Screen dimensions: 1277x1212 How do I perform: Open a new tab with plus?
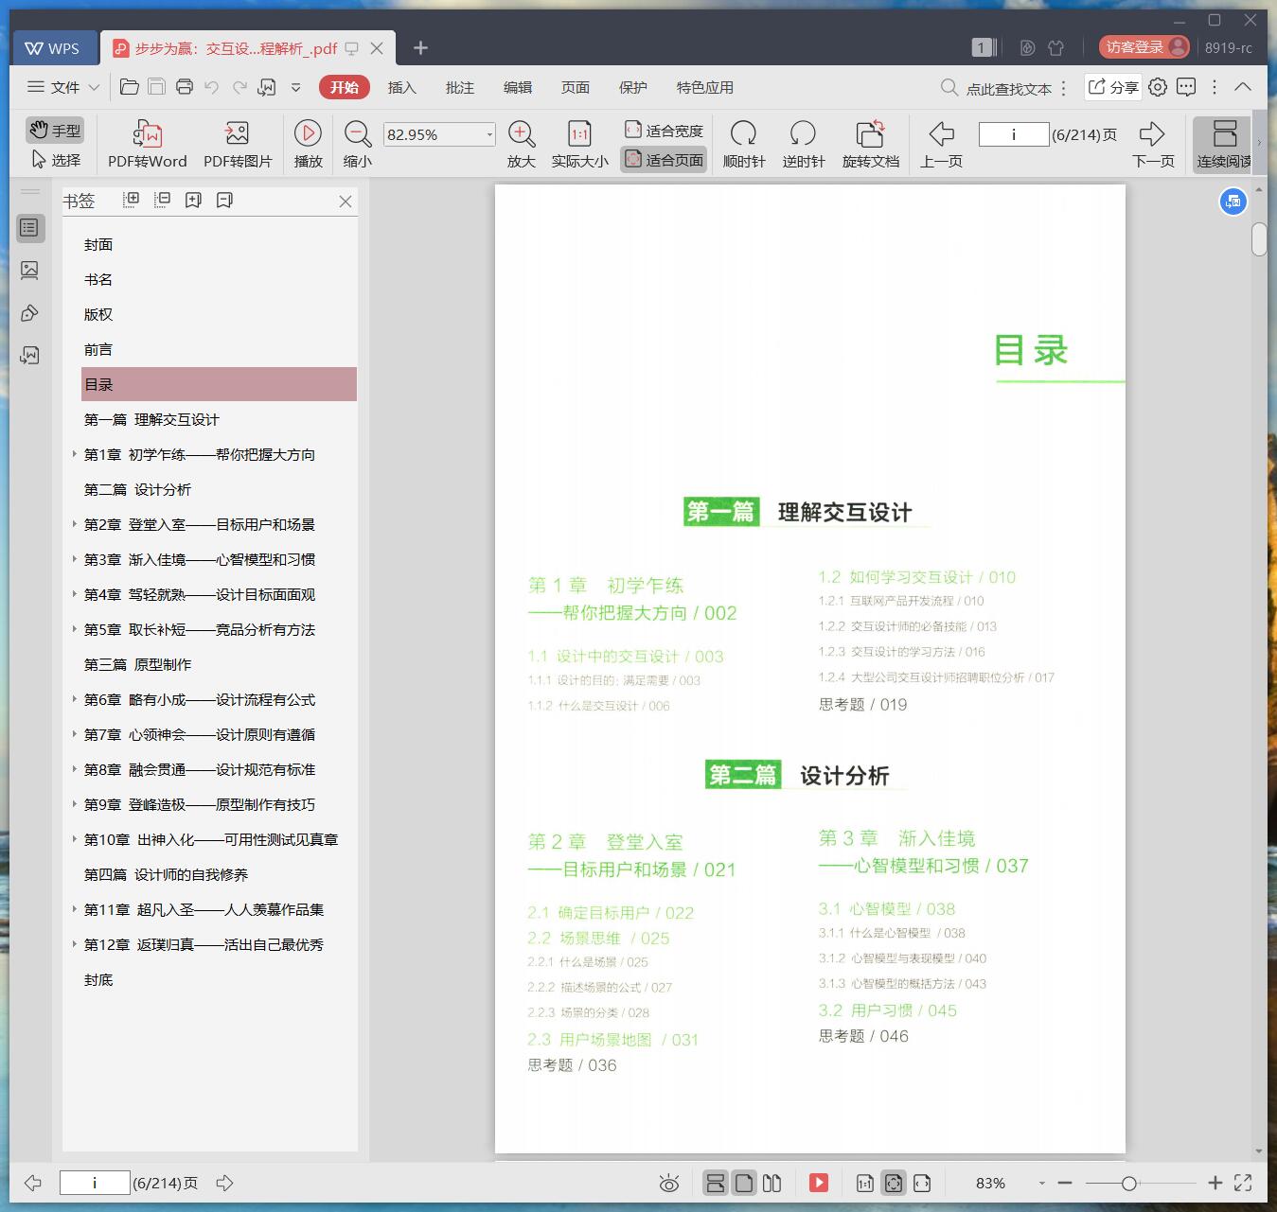421,47
